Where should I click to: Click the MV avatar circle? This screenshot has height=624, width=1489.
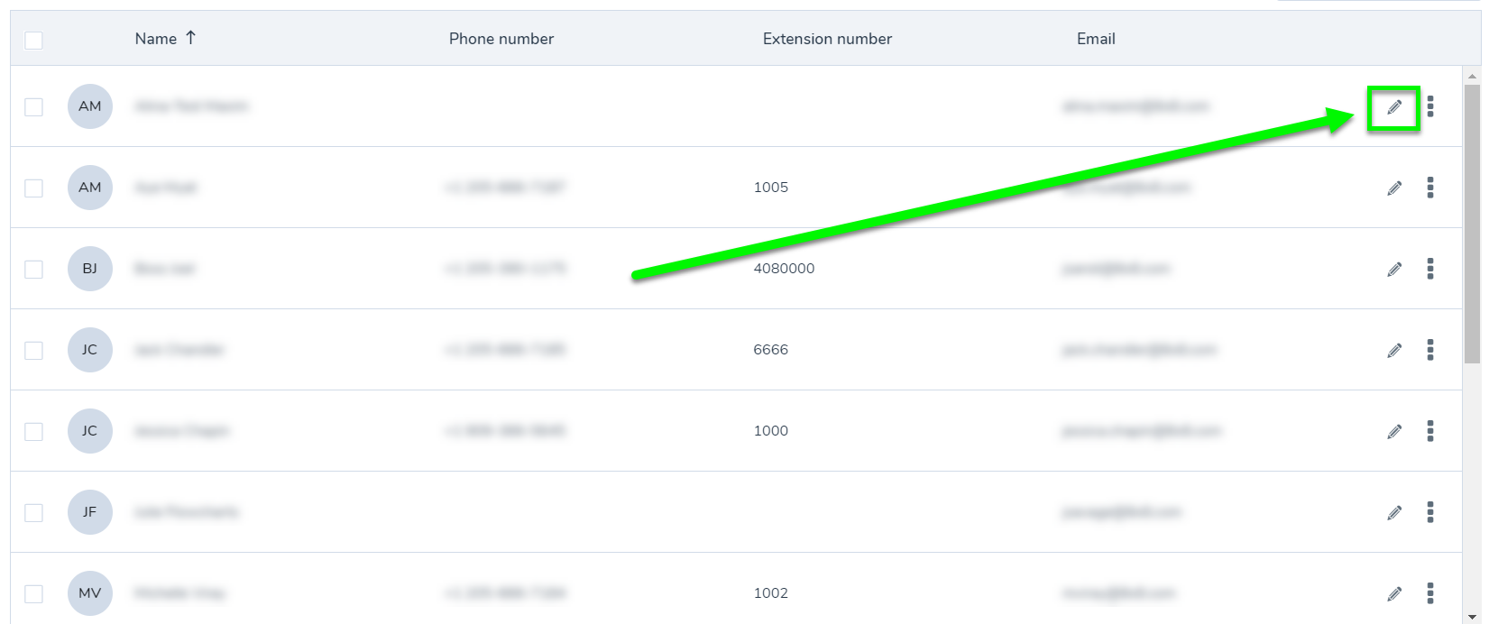[90, 593]
